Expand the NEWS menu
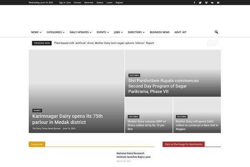250x167 pixels. [36, 32]
